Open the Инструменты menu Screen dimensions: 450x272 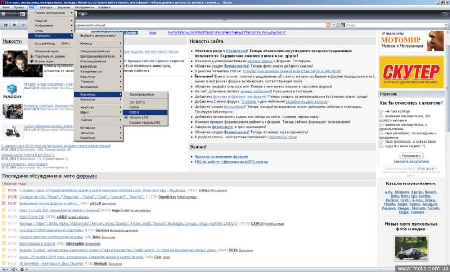coord(84,7)
